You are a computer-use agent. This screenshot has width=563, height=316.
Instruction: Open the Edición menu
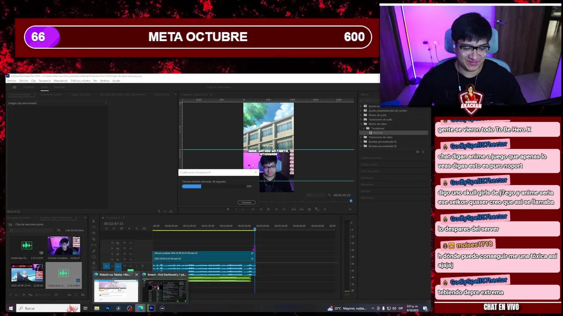pyautogui.click(x=24, y=81)
